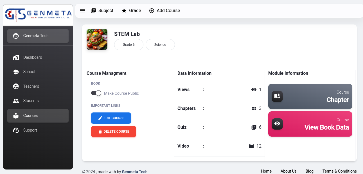Click the Support headset icon
363x174 pixels.
pos(16,130)
